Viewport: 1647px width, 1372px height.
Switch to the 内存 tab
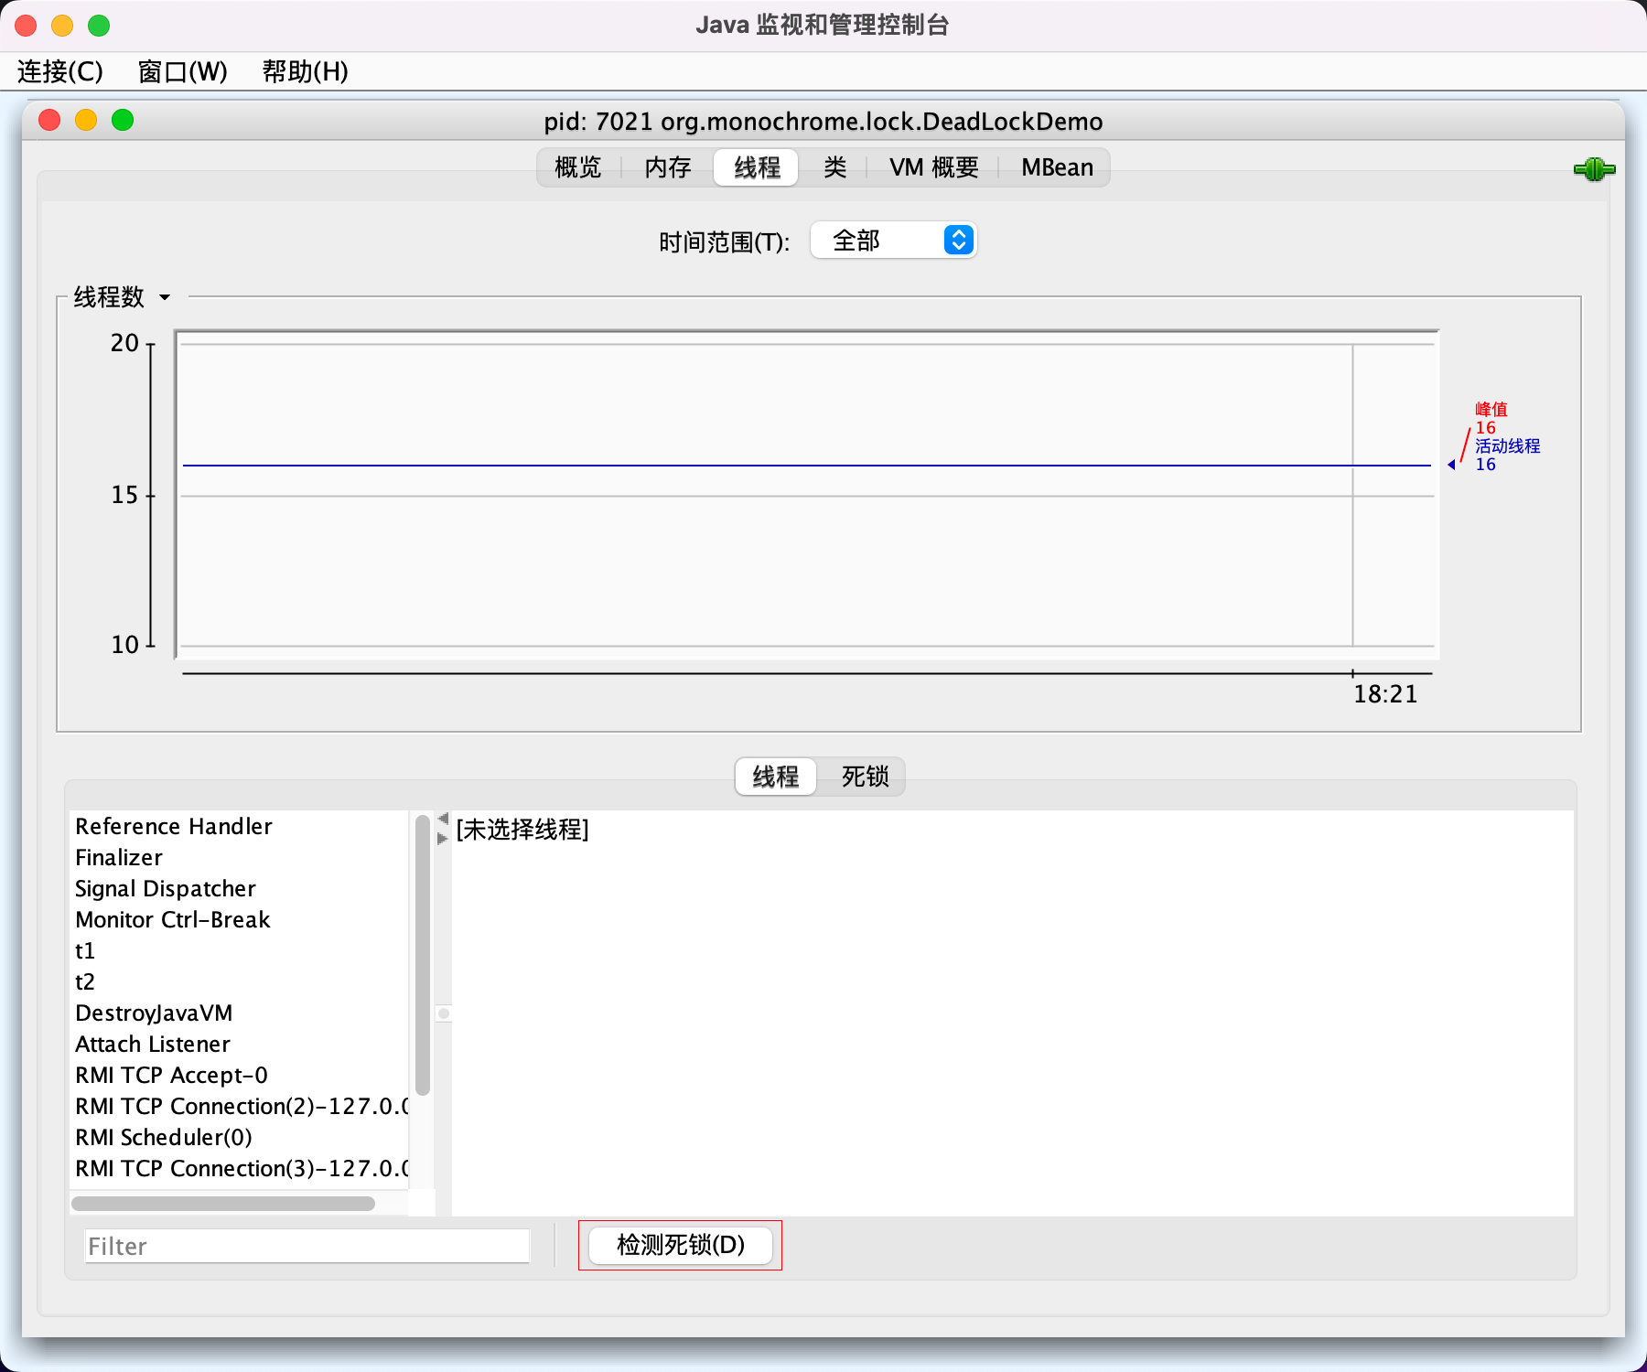[x=668, y=167]
